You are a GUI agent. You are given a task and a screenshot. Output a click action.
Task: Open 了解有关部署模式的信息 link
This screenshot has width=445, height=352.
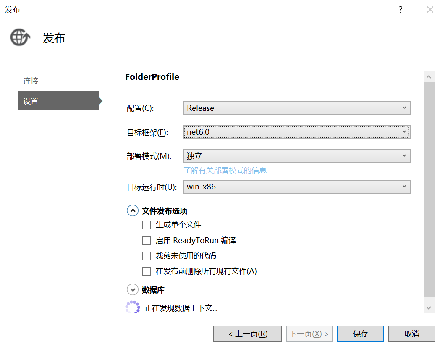pos(225,170)
